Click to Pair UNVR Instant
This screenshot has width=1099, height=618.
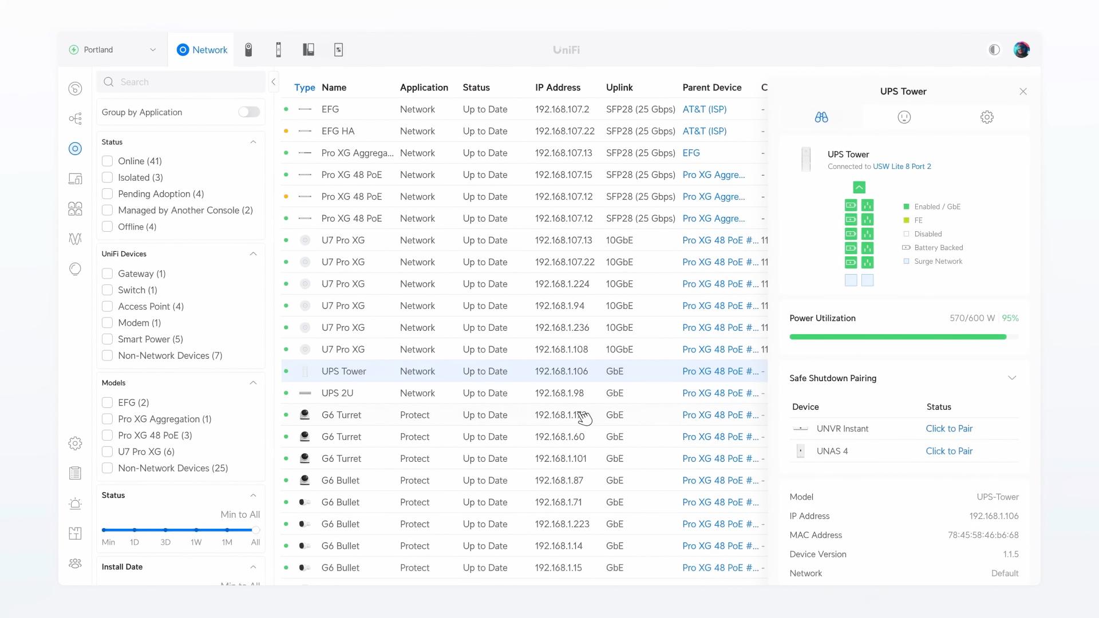point(948,429)
